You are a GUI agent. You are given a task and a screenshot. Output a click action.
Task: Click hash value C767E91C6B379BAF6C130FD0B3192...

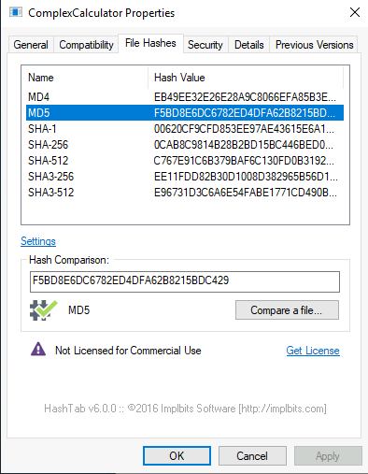click(x=244, y=161)
